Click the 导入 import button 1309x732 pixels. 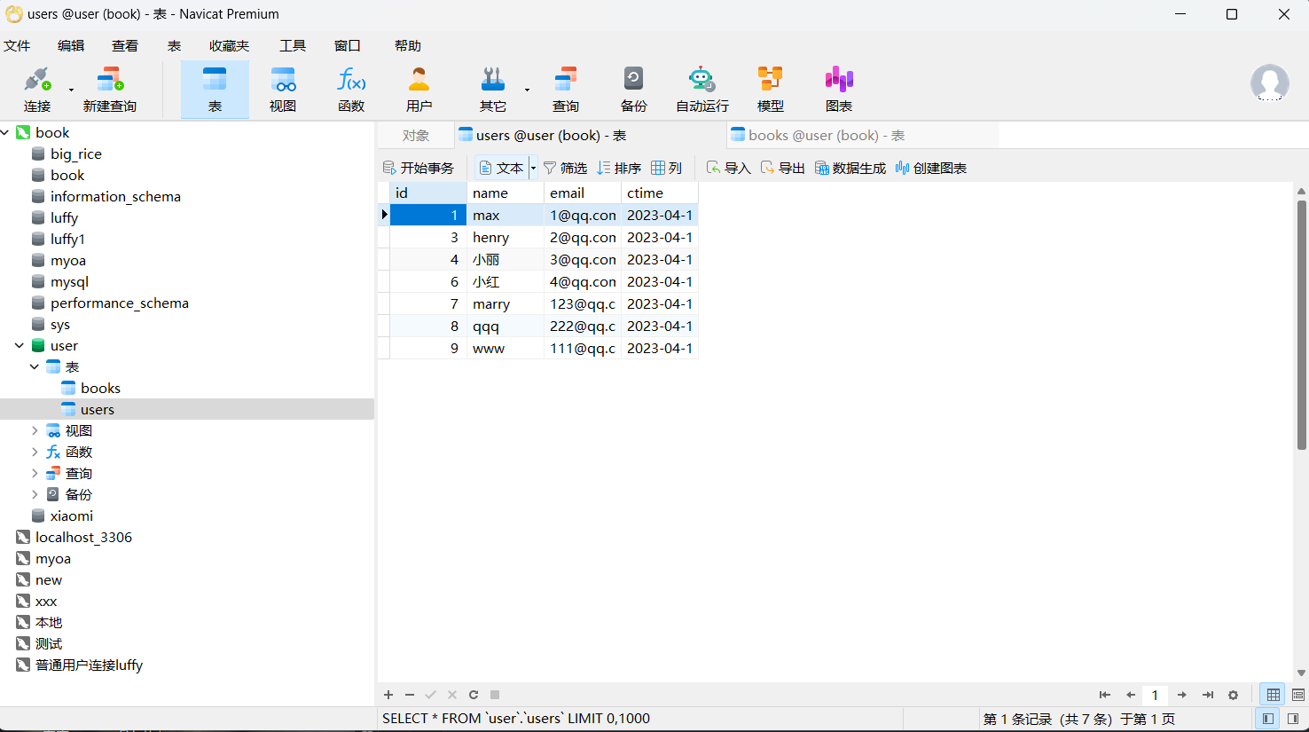[728, 168]
